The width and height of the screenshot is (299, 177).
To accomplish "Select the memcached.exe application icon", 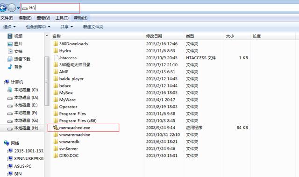I will (56, 127).
